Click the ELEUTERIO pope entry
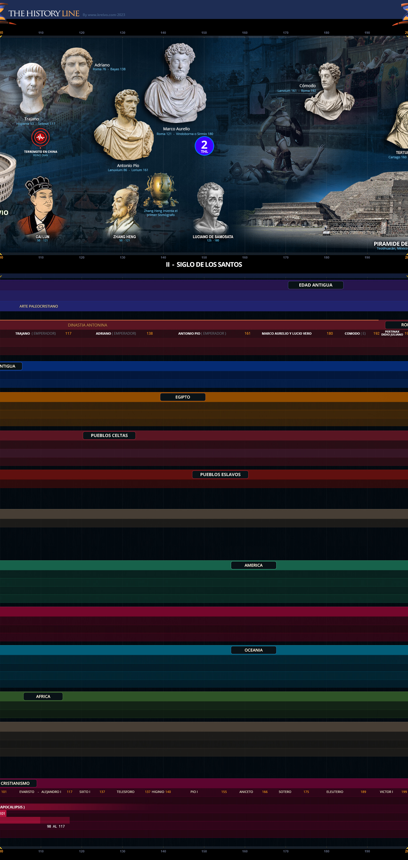The width and height of the screenshot is (408, 860). 335,792
